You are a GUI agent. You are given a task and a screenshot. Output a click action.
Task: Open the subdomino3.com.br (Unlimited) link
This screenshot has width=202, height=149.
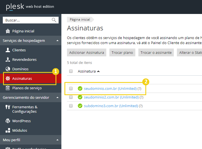(111, 106)
